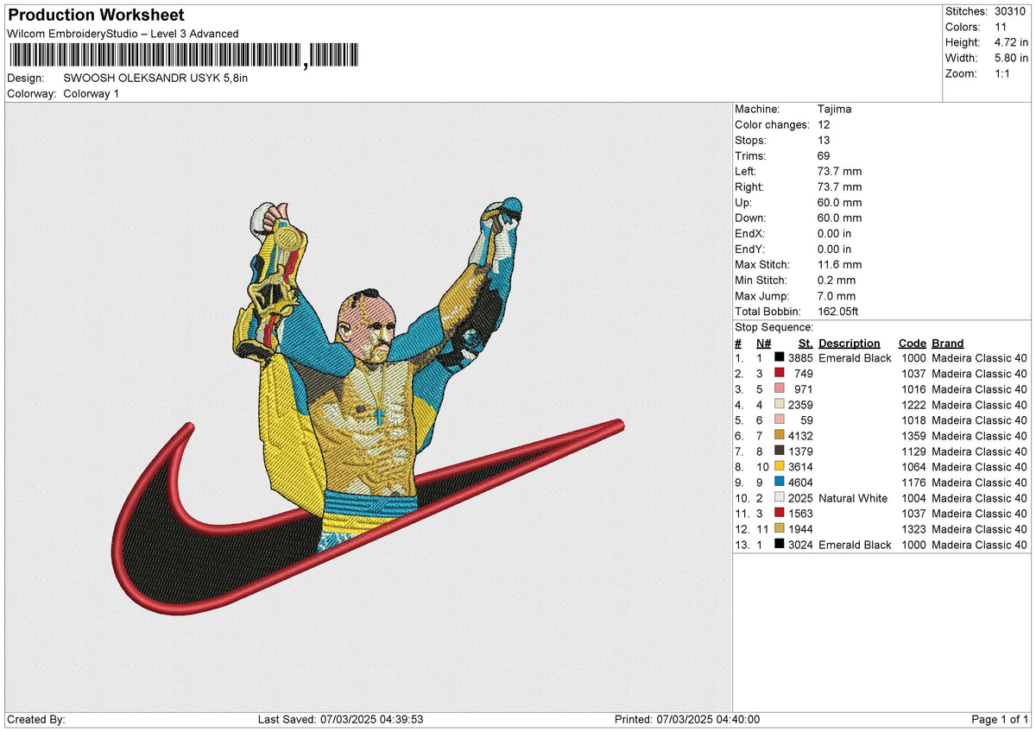Select thread code 1016
The height and width of the screenshot is (732, 1036).
[913, 388]
